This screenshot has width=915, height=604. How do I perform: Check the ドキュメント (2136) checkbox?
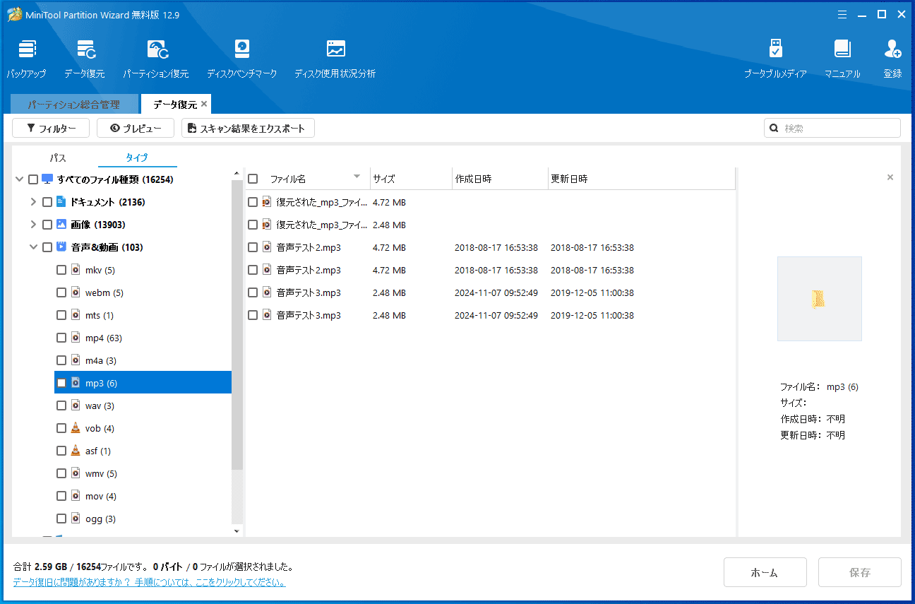coord(47,202)
